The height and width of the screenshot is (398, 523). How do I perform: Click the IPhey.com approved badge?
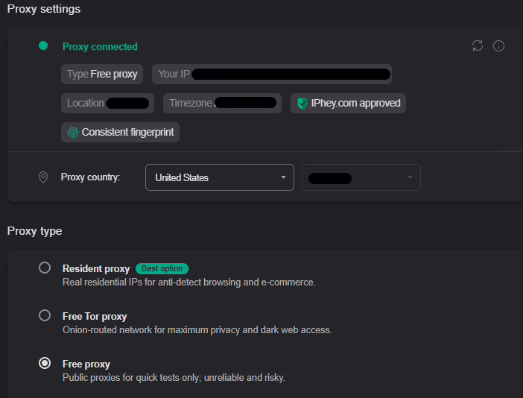[348, 104]
